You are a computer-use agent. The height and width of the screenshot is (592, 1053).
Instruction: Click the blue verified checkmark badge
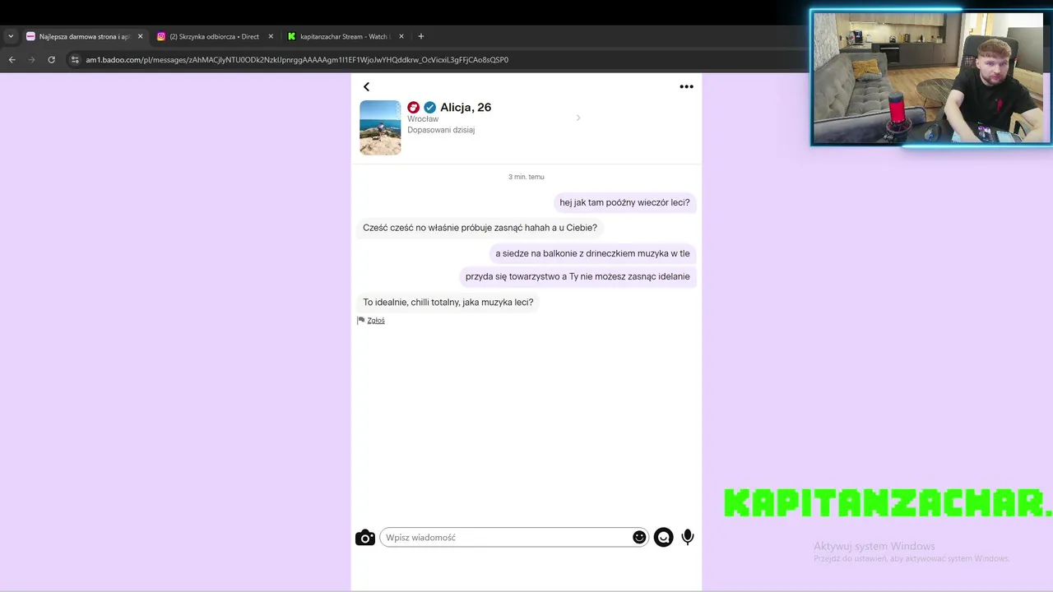(x=429, y=108)
